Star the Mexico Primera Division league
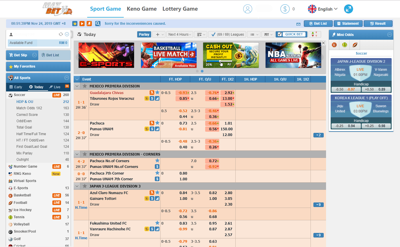This screenshot has width=400, height=247. pyautogui.click(x=85, y=86)
